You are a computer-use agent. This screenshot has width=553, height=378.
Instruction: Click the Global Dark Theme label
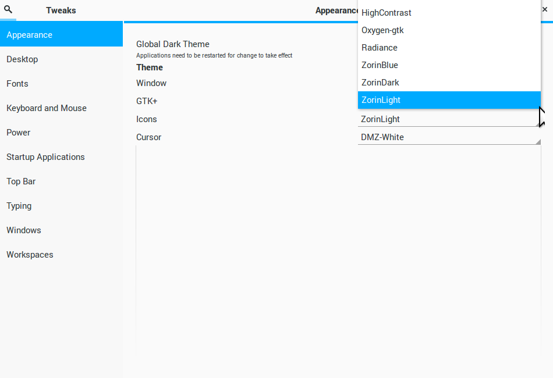coord(173,44)
